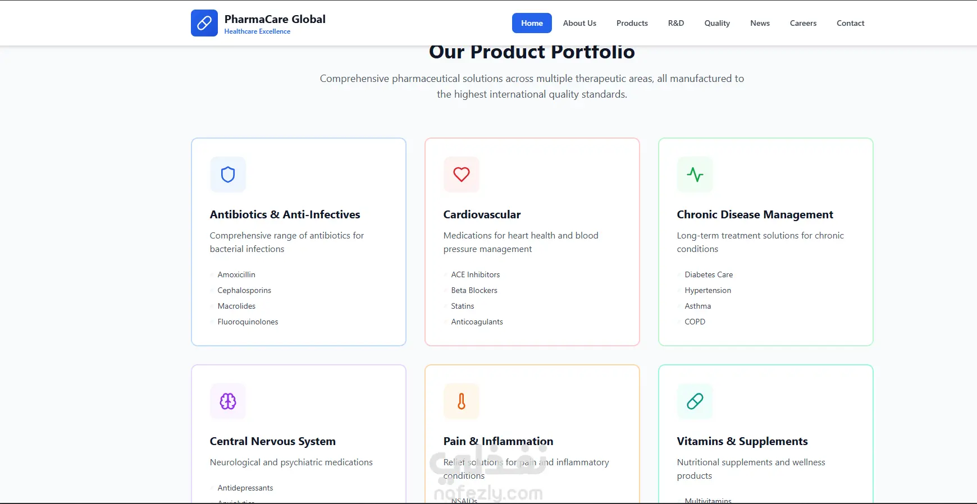Click the PharmaCare pill logo icon

click(x=204, y=23)
